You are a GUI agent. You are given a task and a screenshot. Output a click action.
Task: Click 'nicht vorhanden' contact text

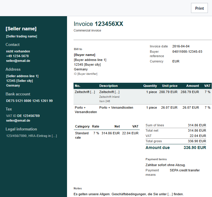coord(18,51)
